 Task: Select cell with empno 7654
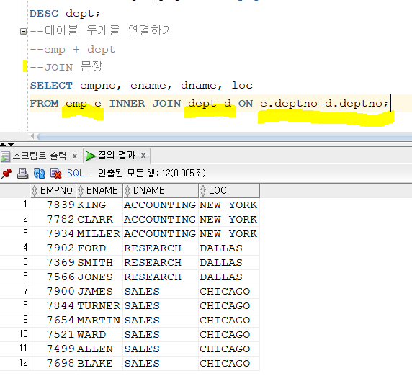[53, 321]
